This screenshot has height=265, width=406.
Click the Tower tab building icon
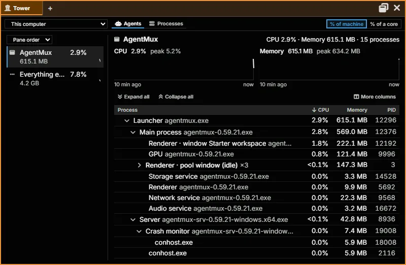pyautogui.click(x=8, y=8)
